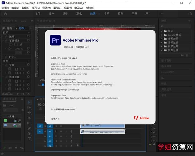195x156 pixels.
Task: Open the 基本图形 panel
Action: (x=166, y=61)
